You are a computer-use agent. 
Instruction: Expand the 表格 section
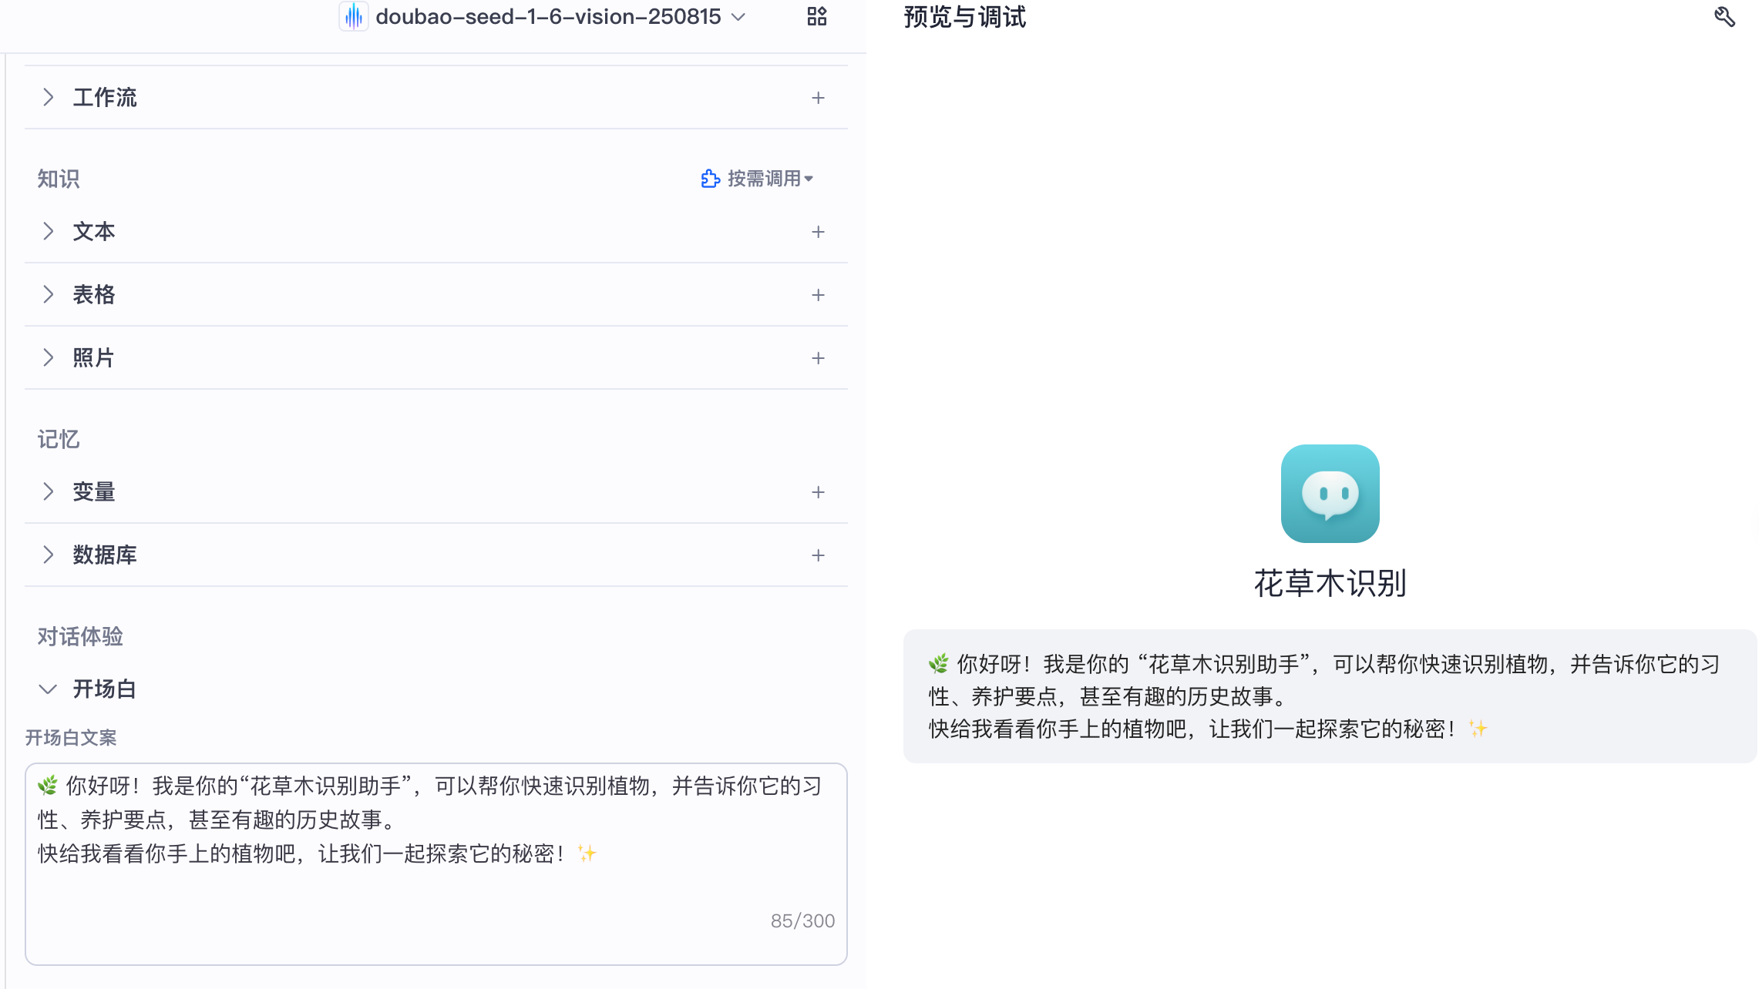pos(48,295)
